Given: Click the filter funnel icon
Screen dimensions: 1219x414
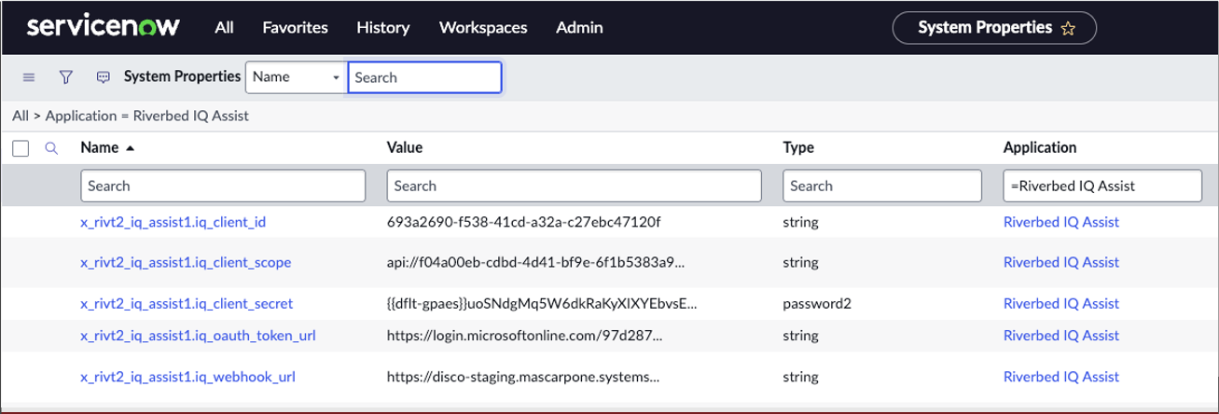Looking at the screenshot, I should pyautogui.click(x=66, y=77).
